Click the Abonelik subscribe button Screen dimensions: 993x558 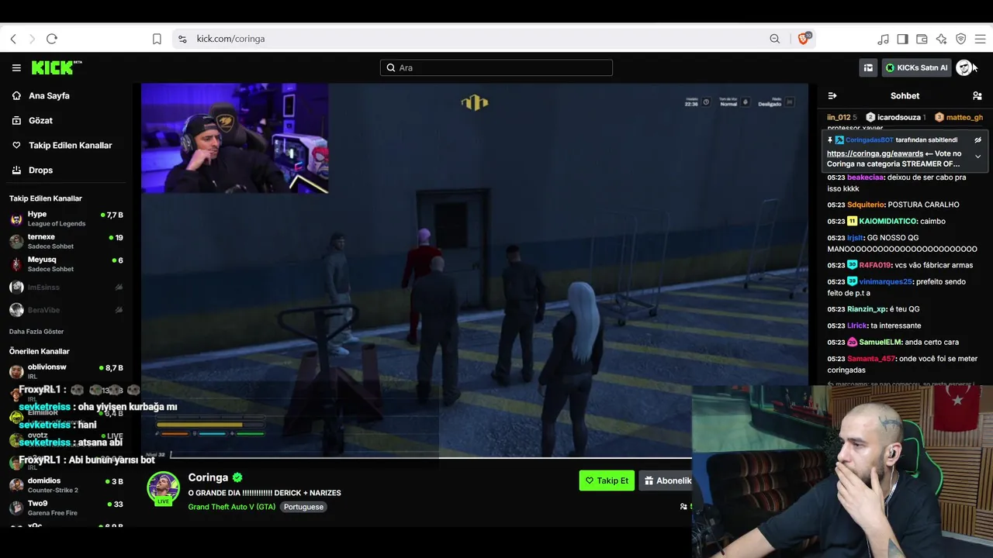tap(667, 480)
